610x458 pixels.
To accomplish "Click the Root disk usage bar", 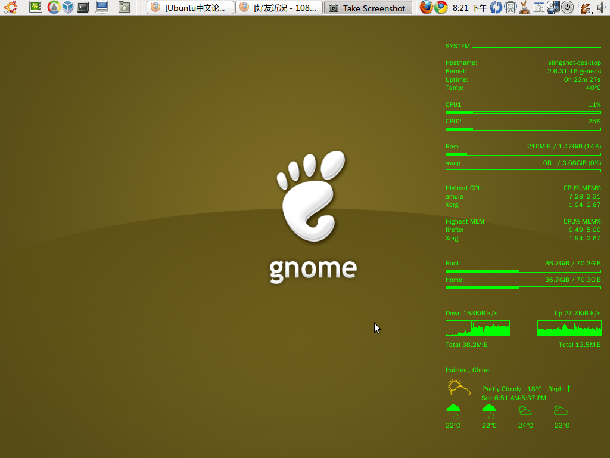I will point(523,271).
